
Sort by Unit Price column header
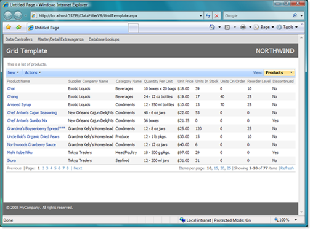[186, 82]
